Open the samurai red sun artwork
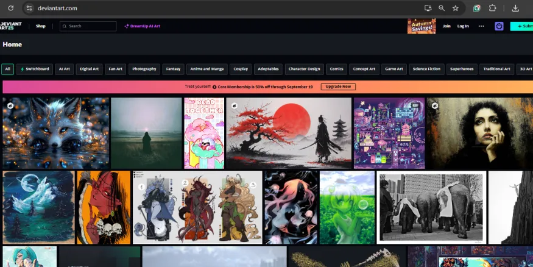This screenshot has width=533, height=267. [289, 133]
